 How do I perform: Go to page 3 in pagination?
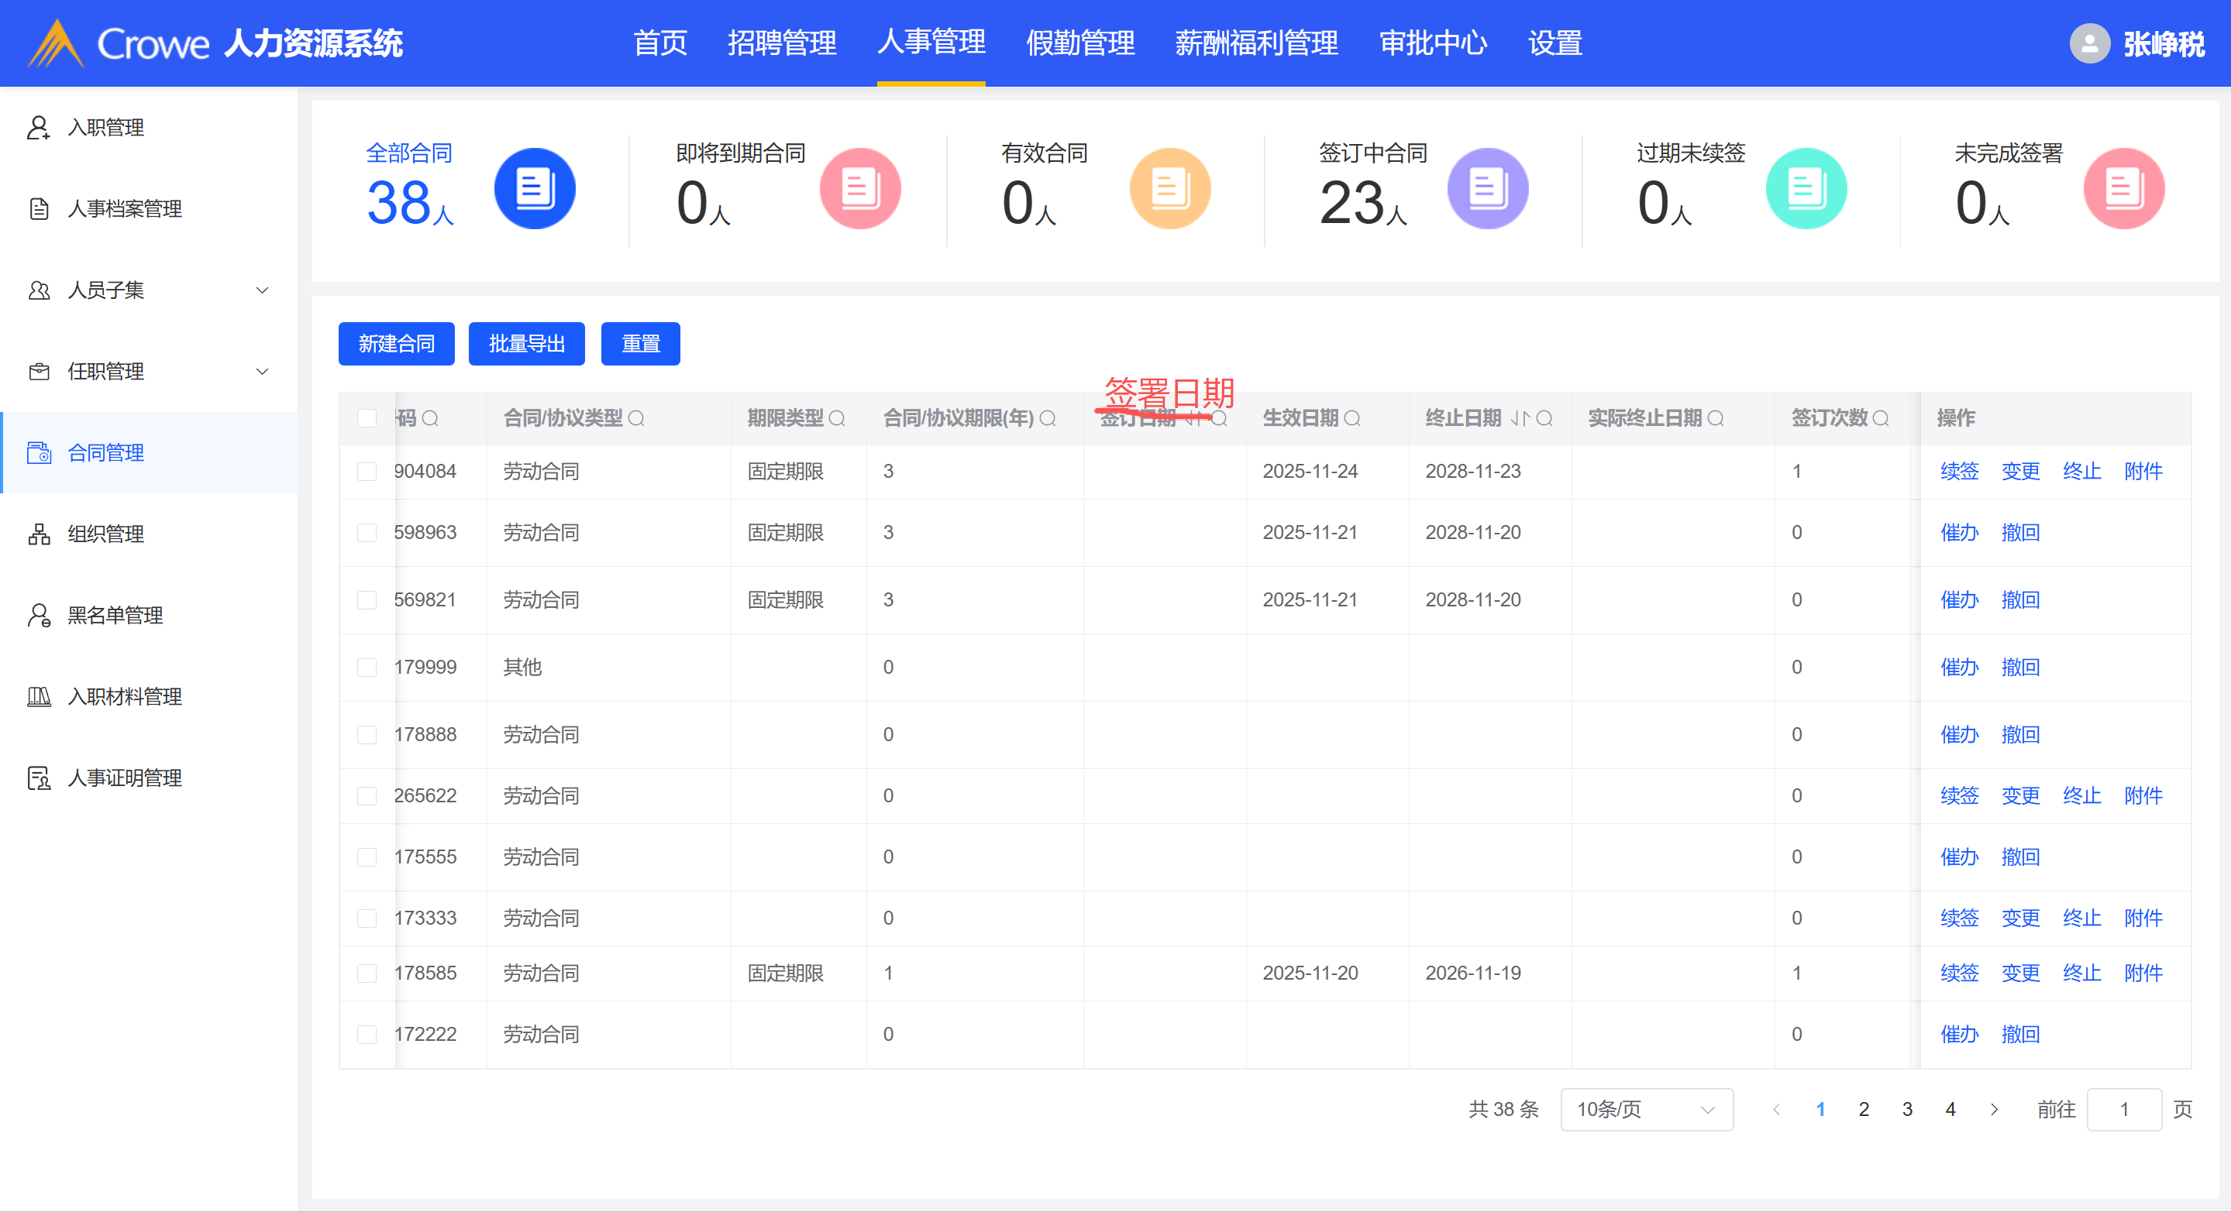pyautogui.click(x=1907, y=1110)
